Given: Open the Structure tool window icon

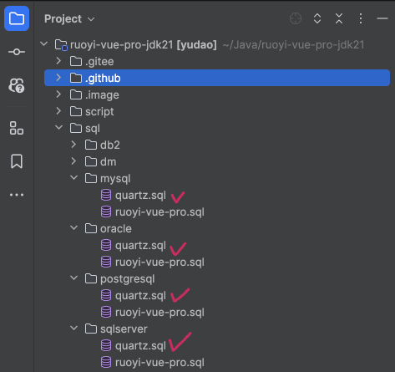Looking at the screenshot, I should [17, 128].
